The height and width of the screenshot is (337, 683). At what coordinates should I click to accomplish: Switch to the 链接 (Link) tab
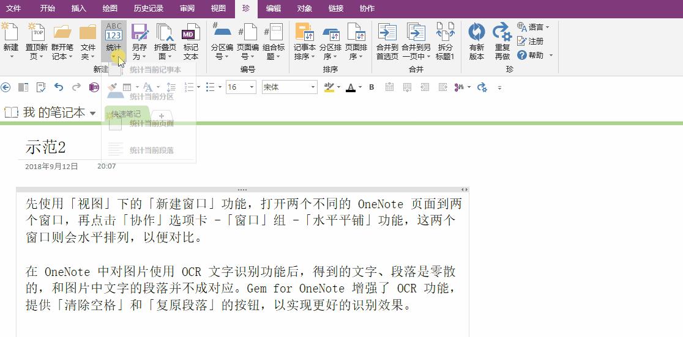pos(335,9)
